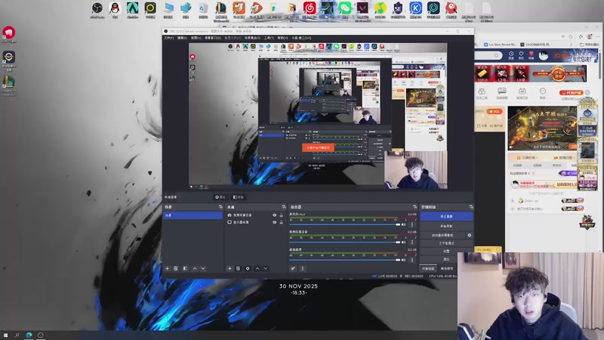This screenshot has height=340, width=604.
Task: Click the Start Virtual Camera button
Action: (442, 235)
